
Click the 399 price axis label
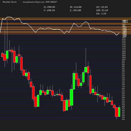coord(123,116)
